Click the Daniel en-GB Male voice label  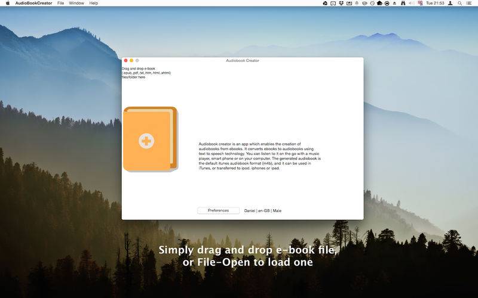tap(263, 210)
